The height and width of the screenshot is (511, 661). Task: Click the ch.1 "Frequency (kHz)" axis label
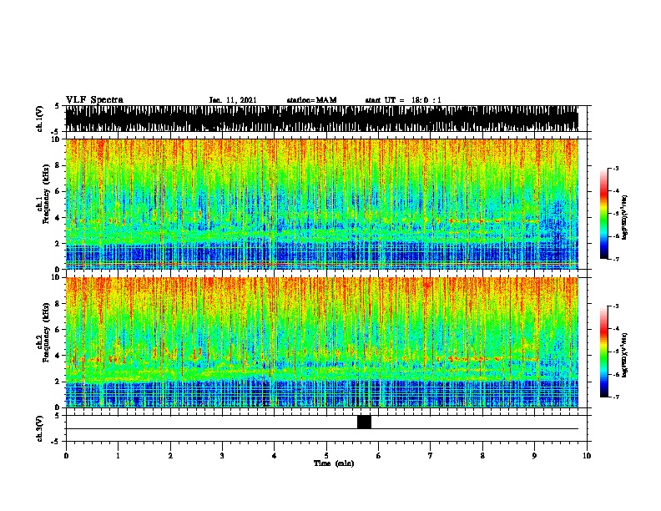tap(47, 195)
